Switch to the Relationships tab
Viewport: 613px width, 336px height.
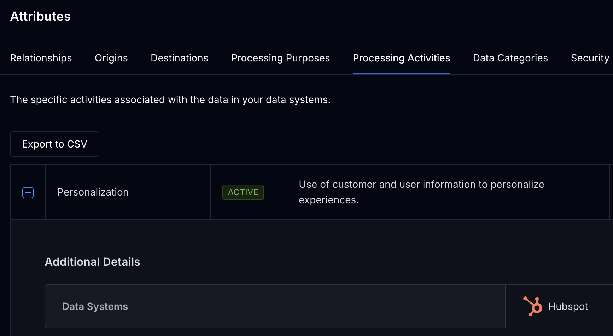(x=41, y=58)
